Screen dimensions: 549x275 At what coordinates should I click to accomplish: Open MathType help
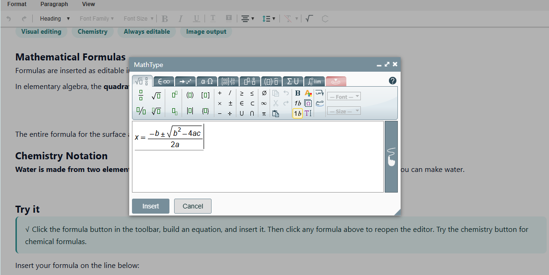pyautogui.click(x=393, y=81)
